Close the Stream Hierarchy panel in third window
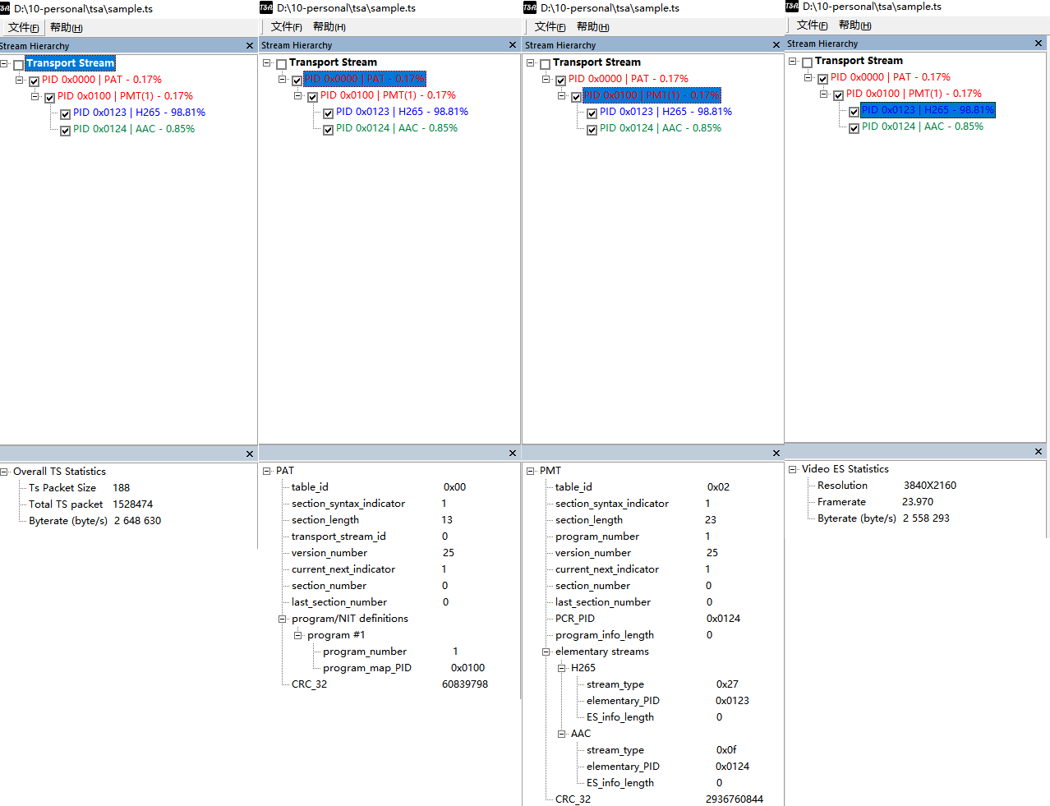The width and height of the screenshot is (1050, 806). (x=776, y=44)
